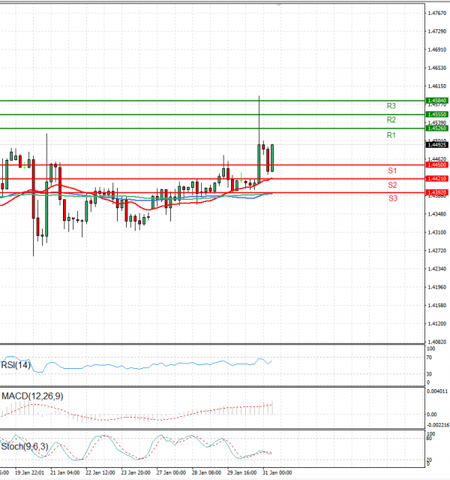Click the 29 Jan 16:00 time label
This screenshot has height=480, width=450.
241,472
